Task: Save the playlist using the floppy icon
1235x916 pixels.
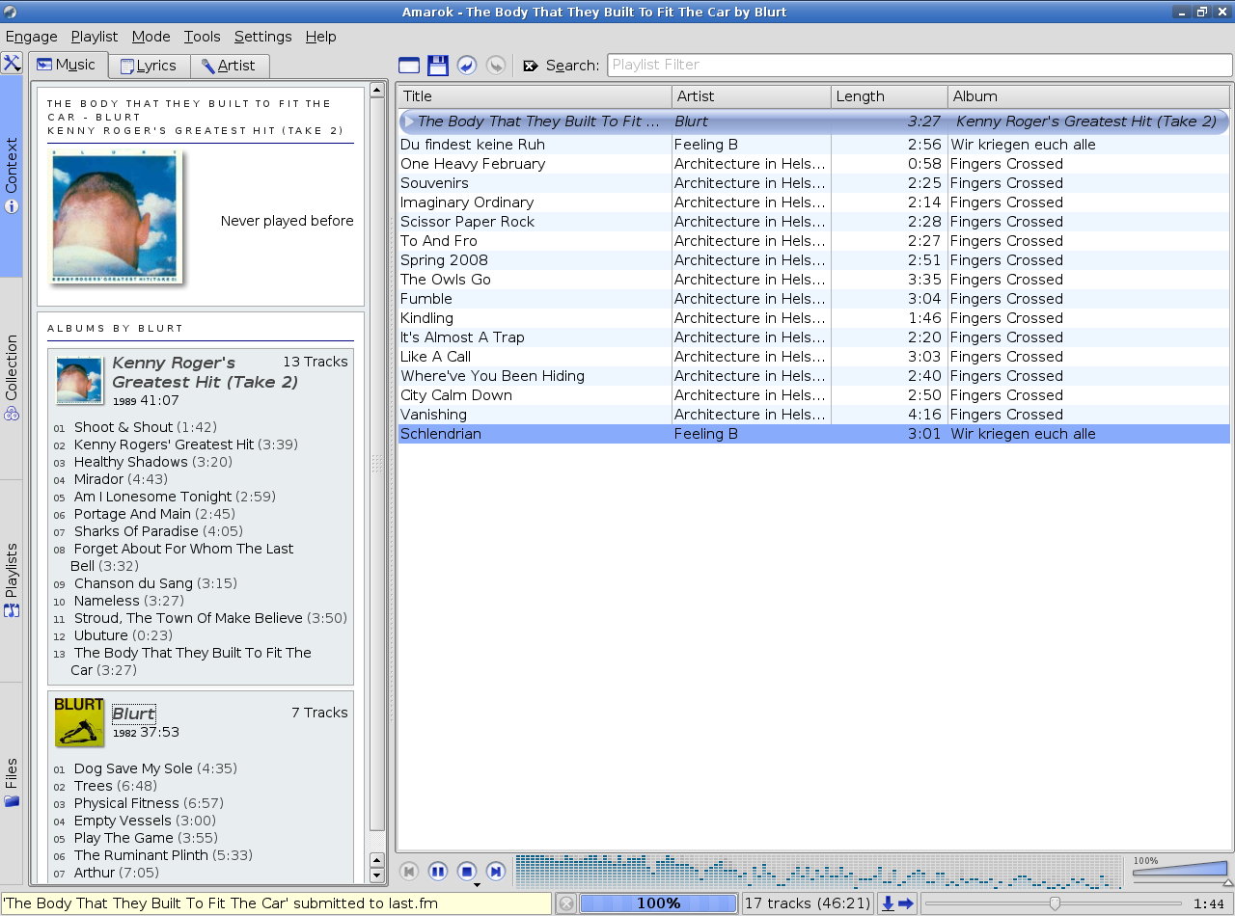Action: point(438,66)
